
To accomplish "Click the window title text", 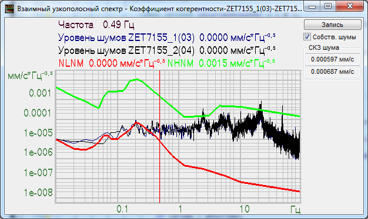I will (x=159, y=9).
